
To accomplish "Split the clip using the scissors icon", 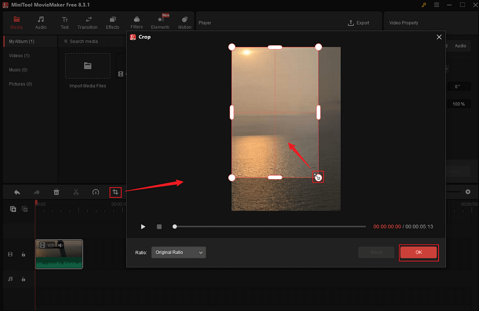I will click(76, 192).
